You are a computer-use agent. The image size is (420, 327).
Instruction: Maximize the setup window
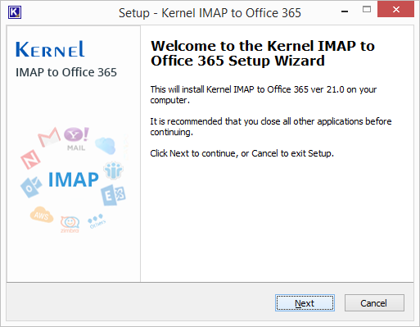(367, 10)
